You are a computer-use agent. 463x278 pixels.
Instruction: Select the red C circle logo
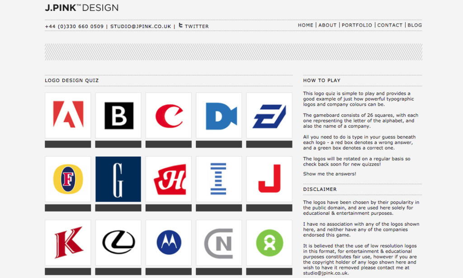pos(169,115)
